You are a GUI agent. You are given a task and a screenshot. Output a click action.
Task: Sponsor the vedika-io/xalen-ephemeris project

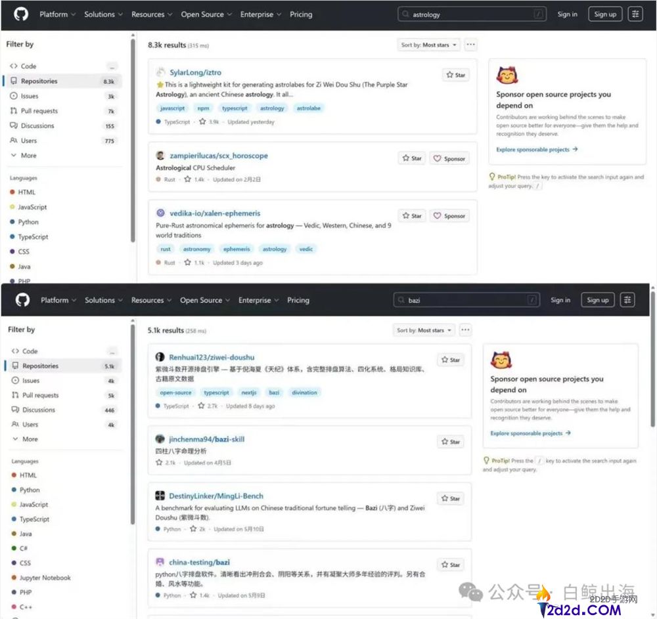coord(449,215)
